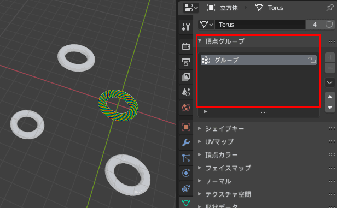Viewport: 337px width, 208px height.
Task: Toggle the lock on グループ vertex group
Action: [x=312, y=60]
